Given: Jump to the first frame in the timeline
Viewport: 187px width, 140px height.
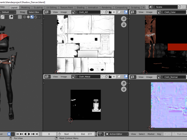Looking at the screenshot, I should click(18, 134).
